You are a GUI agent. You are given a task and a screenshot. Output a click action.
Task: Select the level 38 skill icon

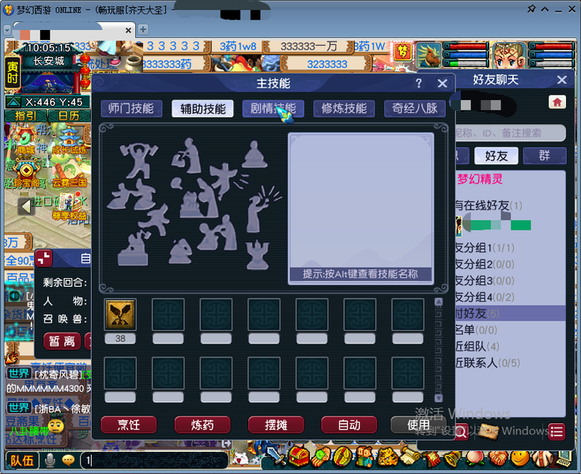tap(120, 314)
